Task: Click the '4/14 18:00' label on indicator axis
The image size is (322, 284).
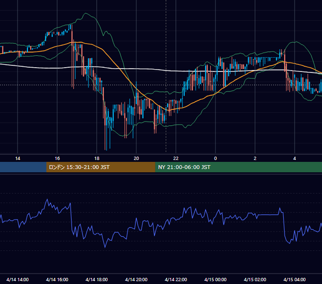Action: pyautogui.click(x=97, y=279)
